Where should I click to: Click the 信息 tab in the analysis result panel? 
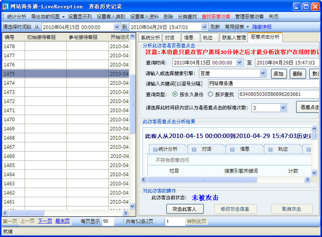pyautogui.click(x=244, y=149)
